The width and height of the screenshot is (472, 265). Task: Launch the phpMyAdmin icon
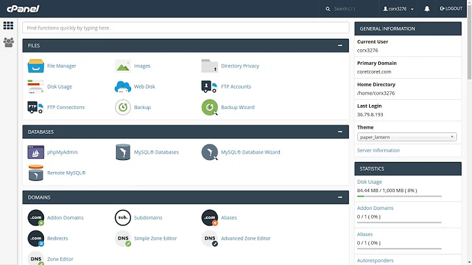coord(35,152)
